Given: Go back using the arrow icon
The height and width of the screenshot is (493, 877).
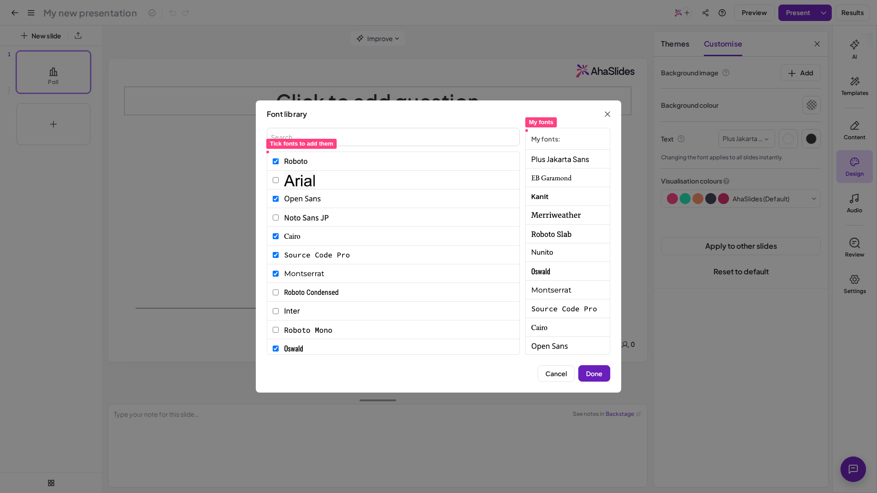Looking at the screenshot, I should click(x=15, y=13).
